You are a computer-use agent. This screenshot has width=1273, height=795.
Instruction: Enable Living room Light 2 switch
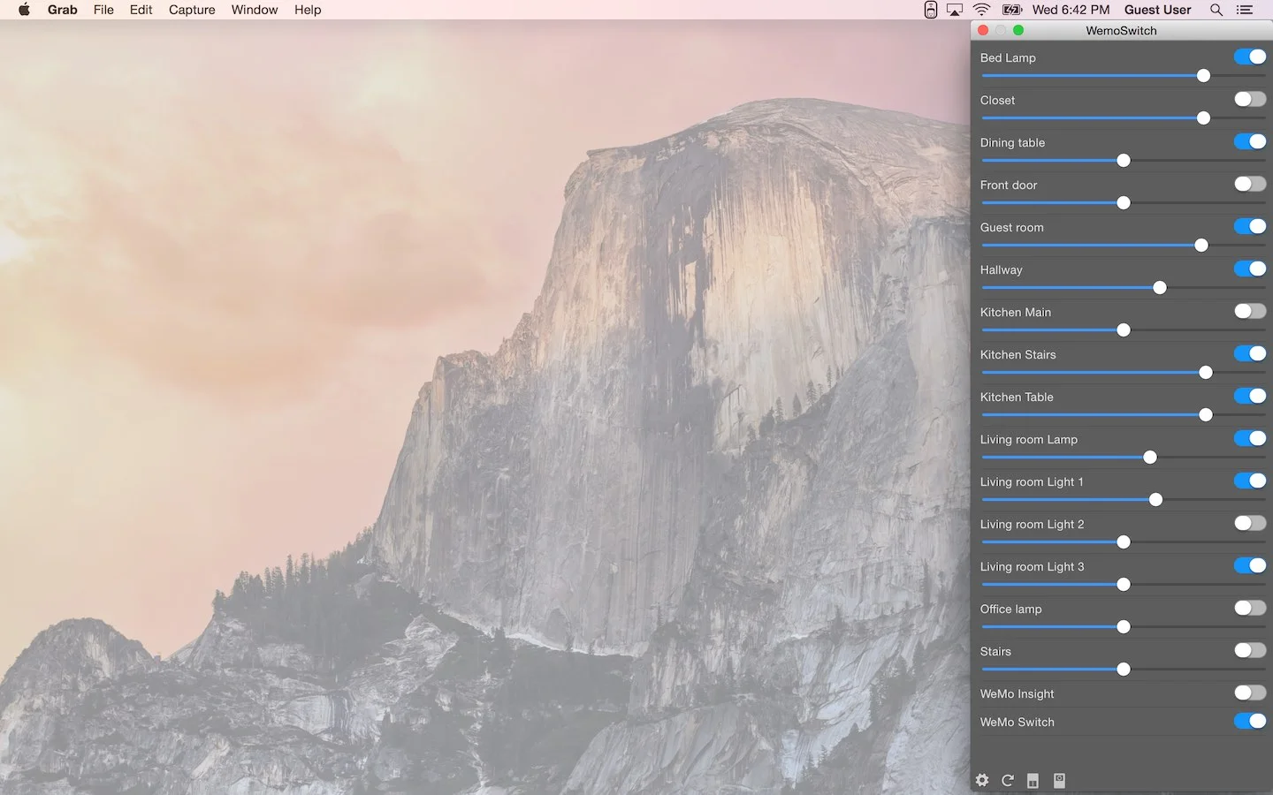(x=1250, y=523)
